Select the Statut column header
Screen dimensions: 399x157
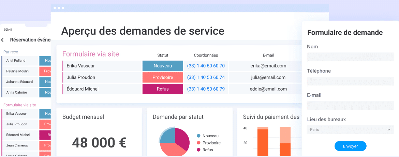(x=163, y=55)
